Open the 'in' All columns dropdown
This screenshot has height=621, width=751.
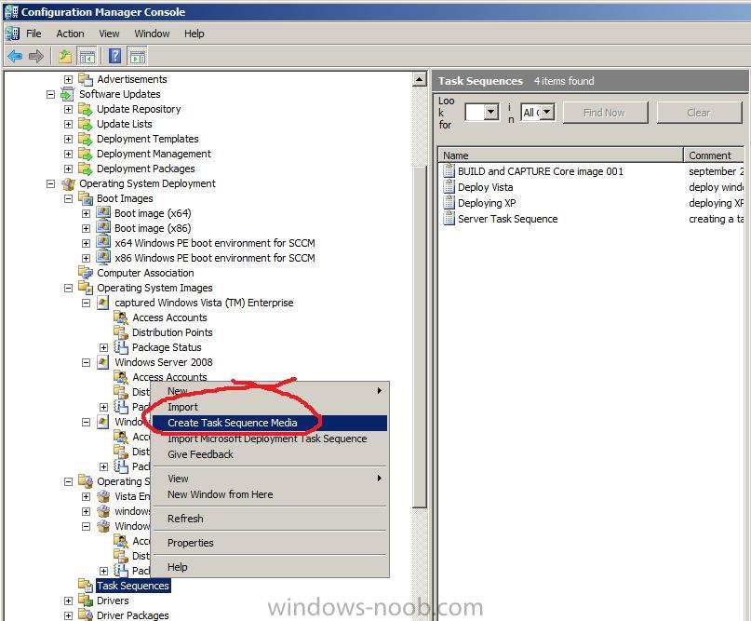coord(547,113)
